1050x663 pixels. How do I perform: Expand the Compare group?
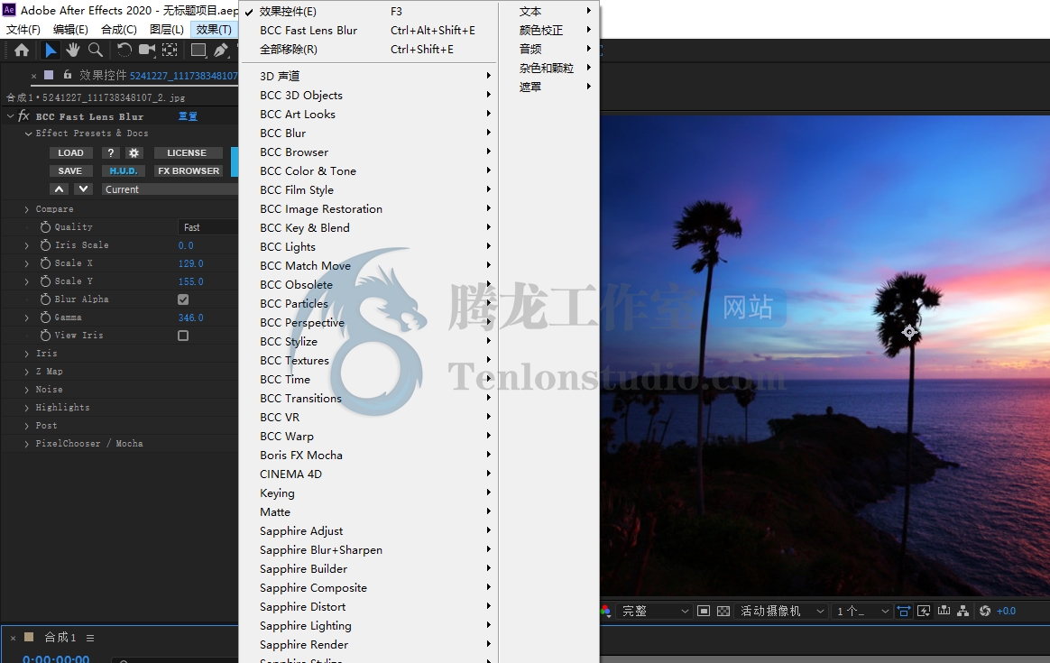27,209
